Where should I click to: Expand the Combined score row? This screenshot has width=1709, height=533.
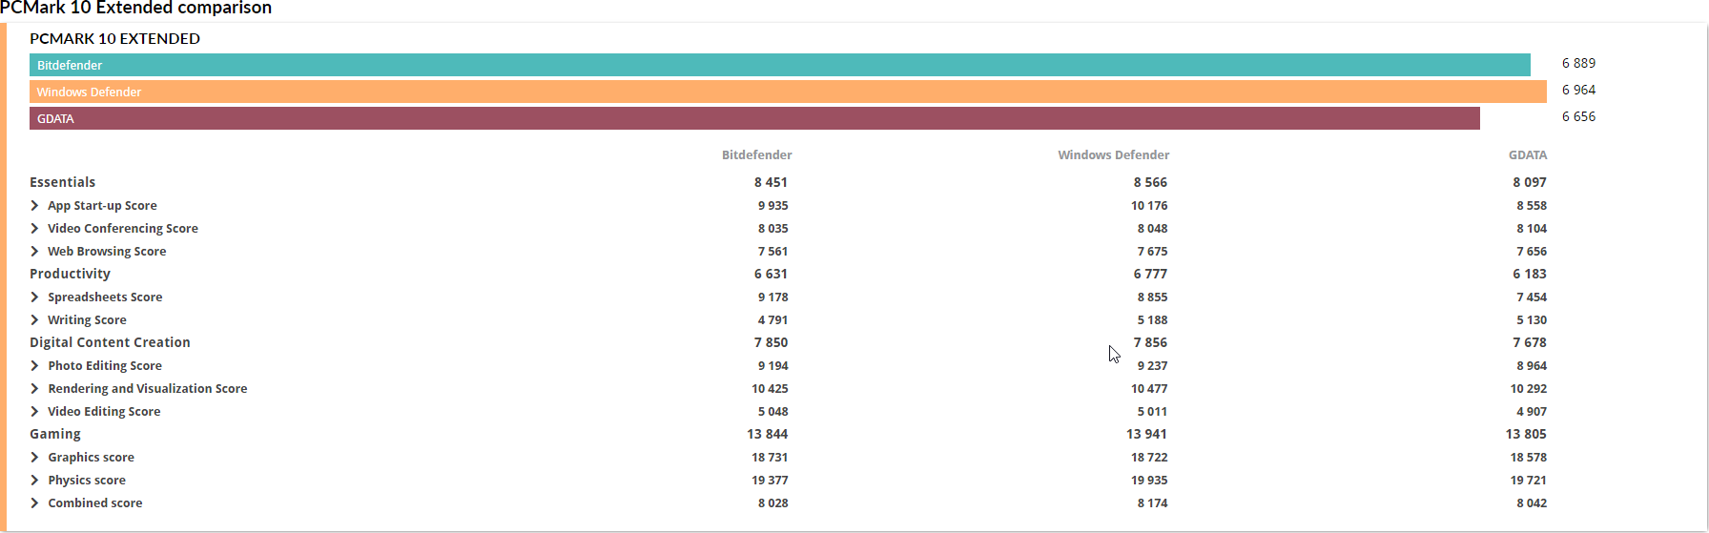pyautogui.click(x=34, y=503)
